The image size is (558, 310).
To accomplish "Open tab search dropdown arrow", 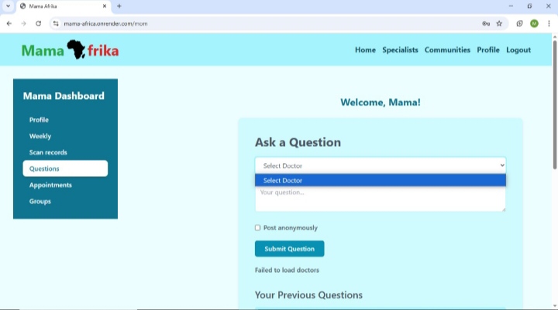I will coord(8,6).
